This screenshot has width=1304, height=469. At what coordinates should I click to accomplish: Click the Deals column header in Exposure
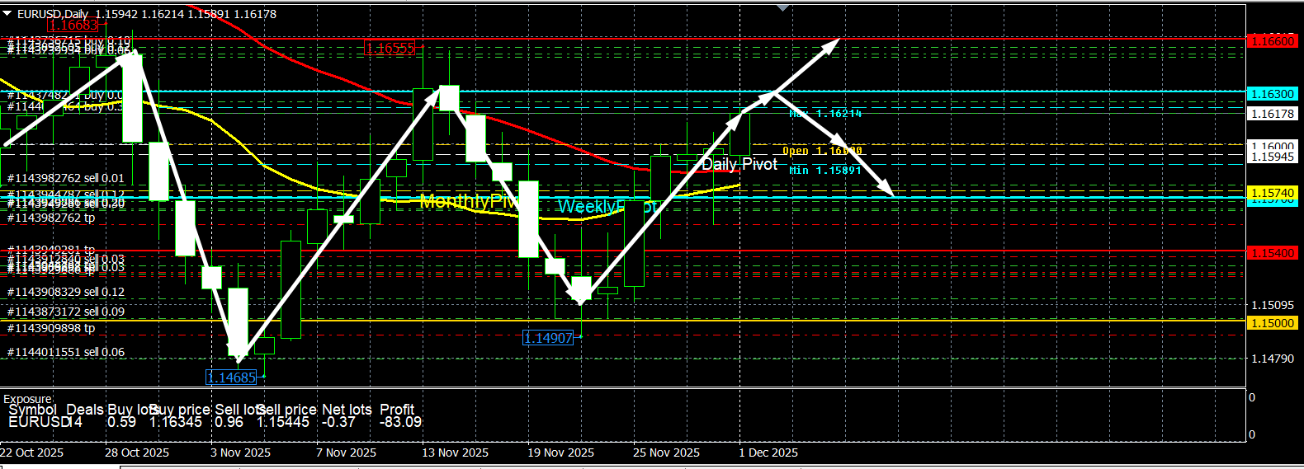(x=85, y=410)
